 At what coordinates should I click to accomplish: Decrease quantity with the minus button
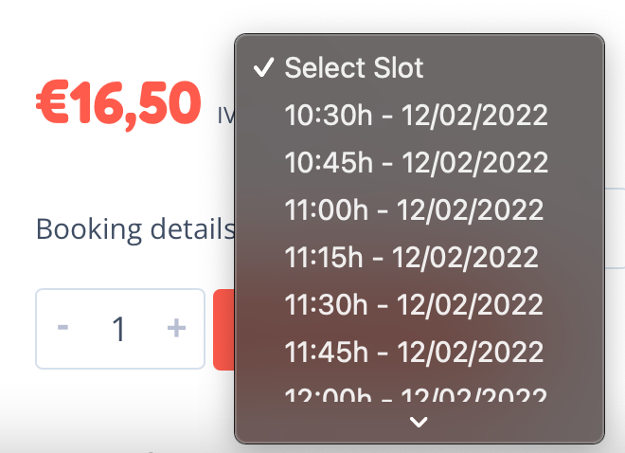coord(63,328)
